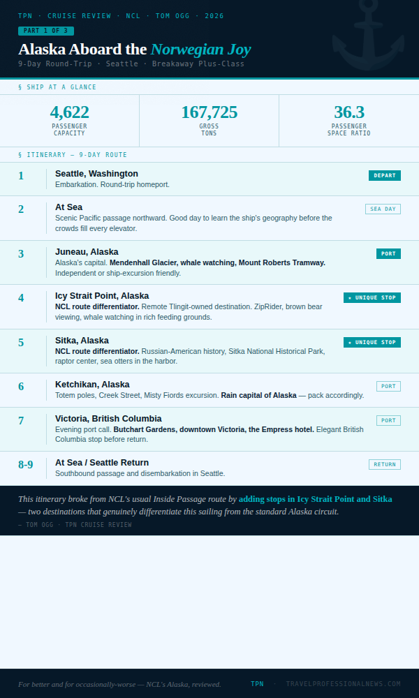The width and height of the screenshot is (419, 698).
Task: Click the Ship at a Glance heading
Action: click(x=57, y=87)
